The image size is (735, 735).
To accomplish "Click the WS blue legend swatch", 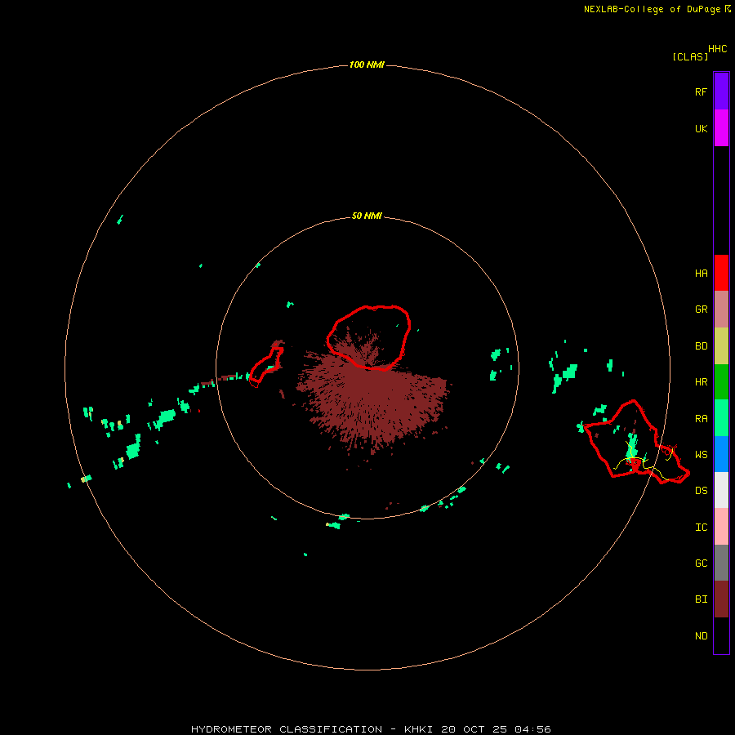I will point(721,454).
